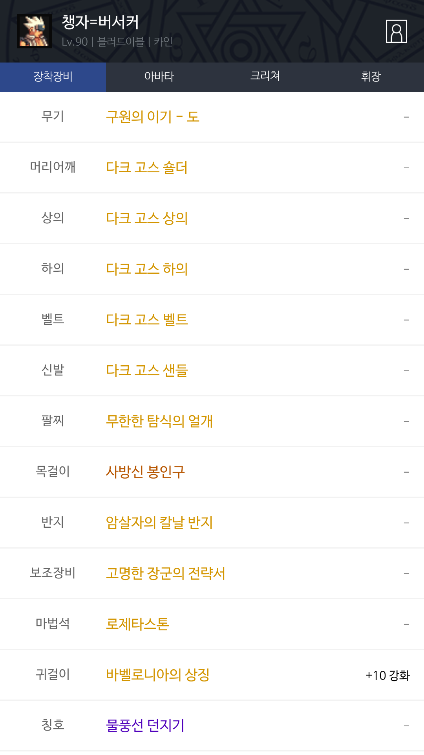The height and width of the screenshot is (755, 424).
Task: Select the 장착장비 tab
Action: click(53, 77)
